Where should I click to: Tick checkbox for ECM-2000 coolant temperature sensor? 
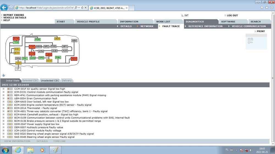(x=4, y=105)
